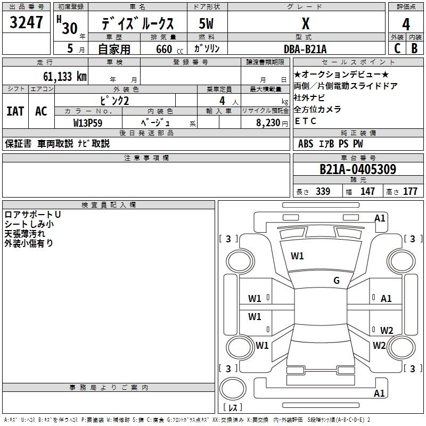Click the G mark on the windshield
Image resolution: width=426 pixels, height=426 pixels.
336,281
